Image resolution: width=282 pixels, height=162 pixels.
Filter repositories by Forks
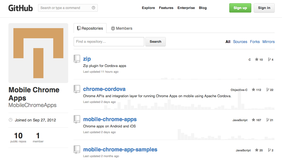coord(255,42)
